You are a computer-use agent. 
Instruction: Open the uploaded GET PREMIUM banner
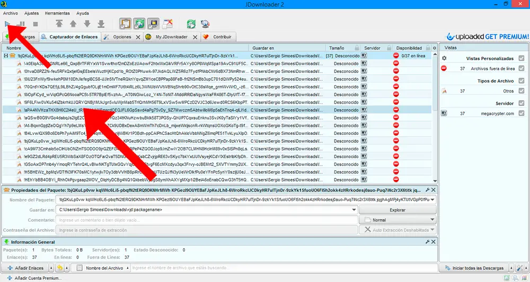488,37
